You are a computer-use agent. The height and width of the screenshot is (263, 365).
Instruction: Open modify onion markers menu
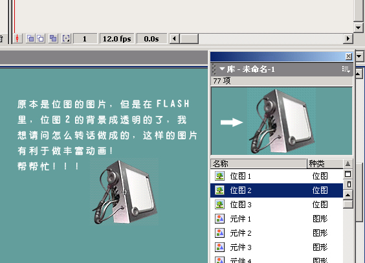(66, 38)
